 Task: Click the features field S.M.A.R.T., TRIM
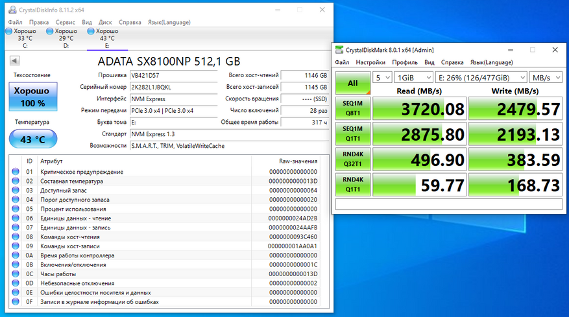coord(229,146)
